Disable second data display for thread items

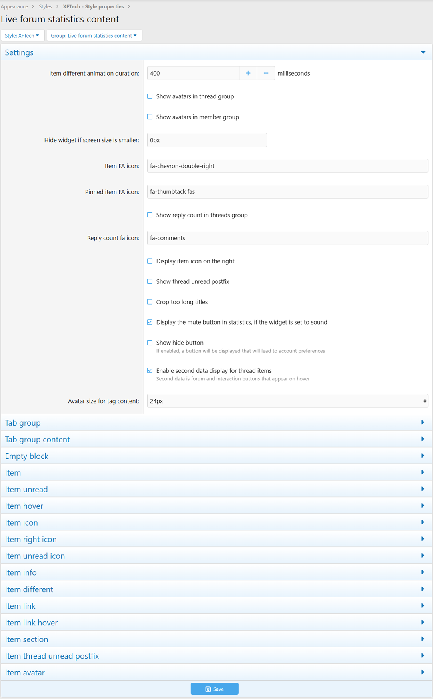(x=150, y=371)
